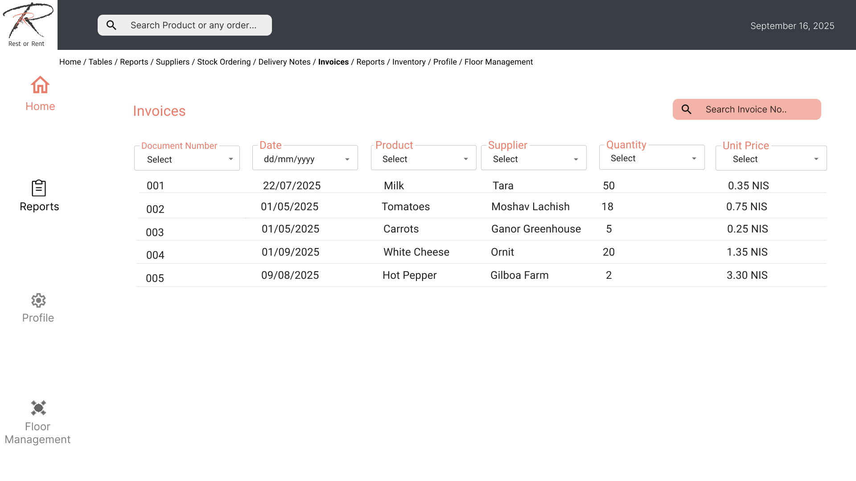This screenshot has height=481, width=856.
Task: Click the Home house icon in sidebar
Action: pyautogui.click(x=40, y=85)
